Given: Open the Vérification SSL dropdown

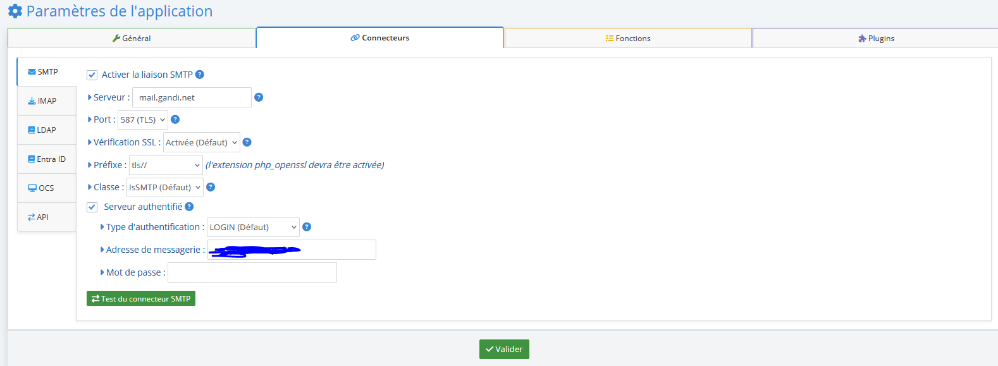Looking at the screenshot, I should [201, 142].
